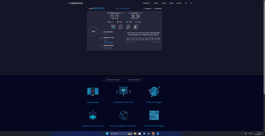Click the web browsing experience rating icon
The height and width of the screenshot is (136, 265).
click(113, 26)
